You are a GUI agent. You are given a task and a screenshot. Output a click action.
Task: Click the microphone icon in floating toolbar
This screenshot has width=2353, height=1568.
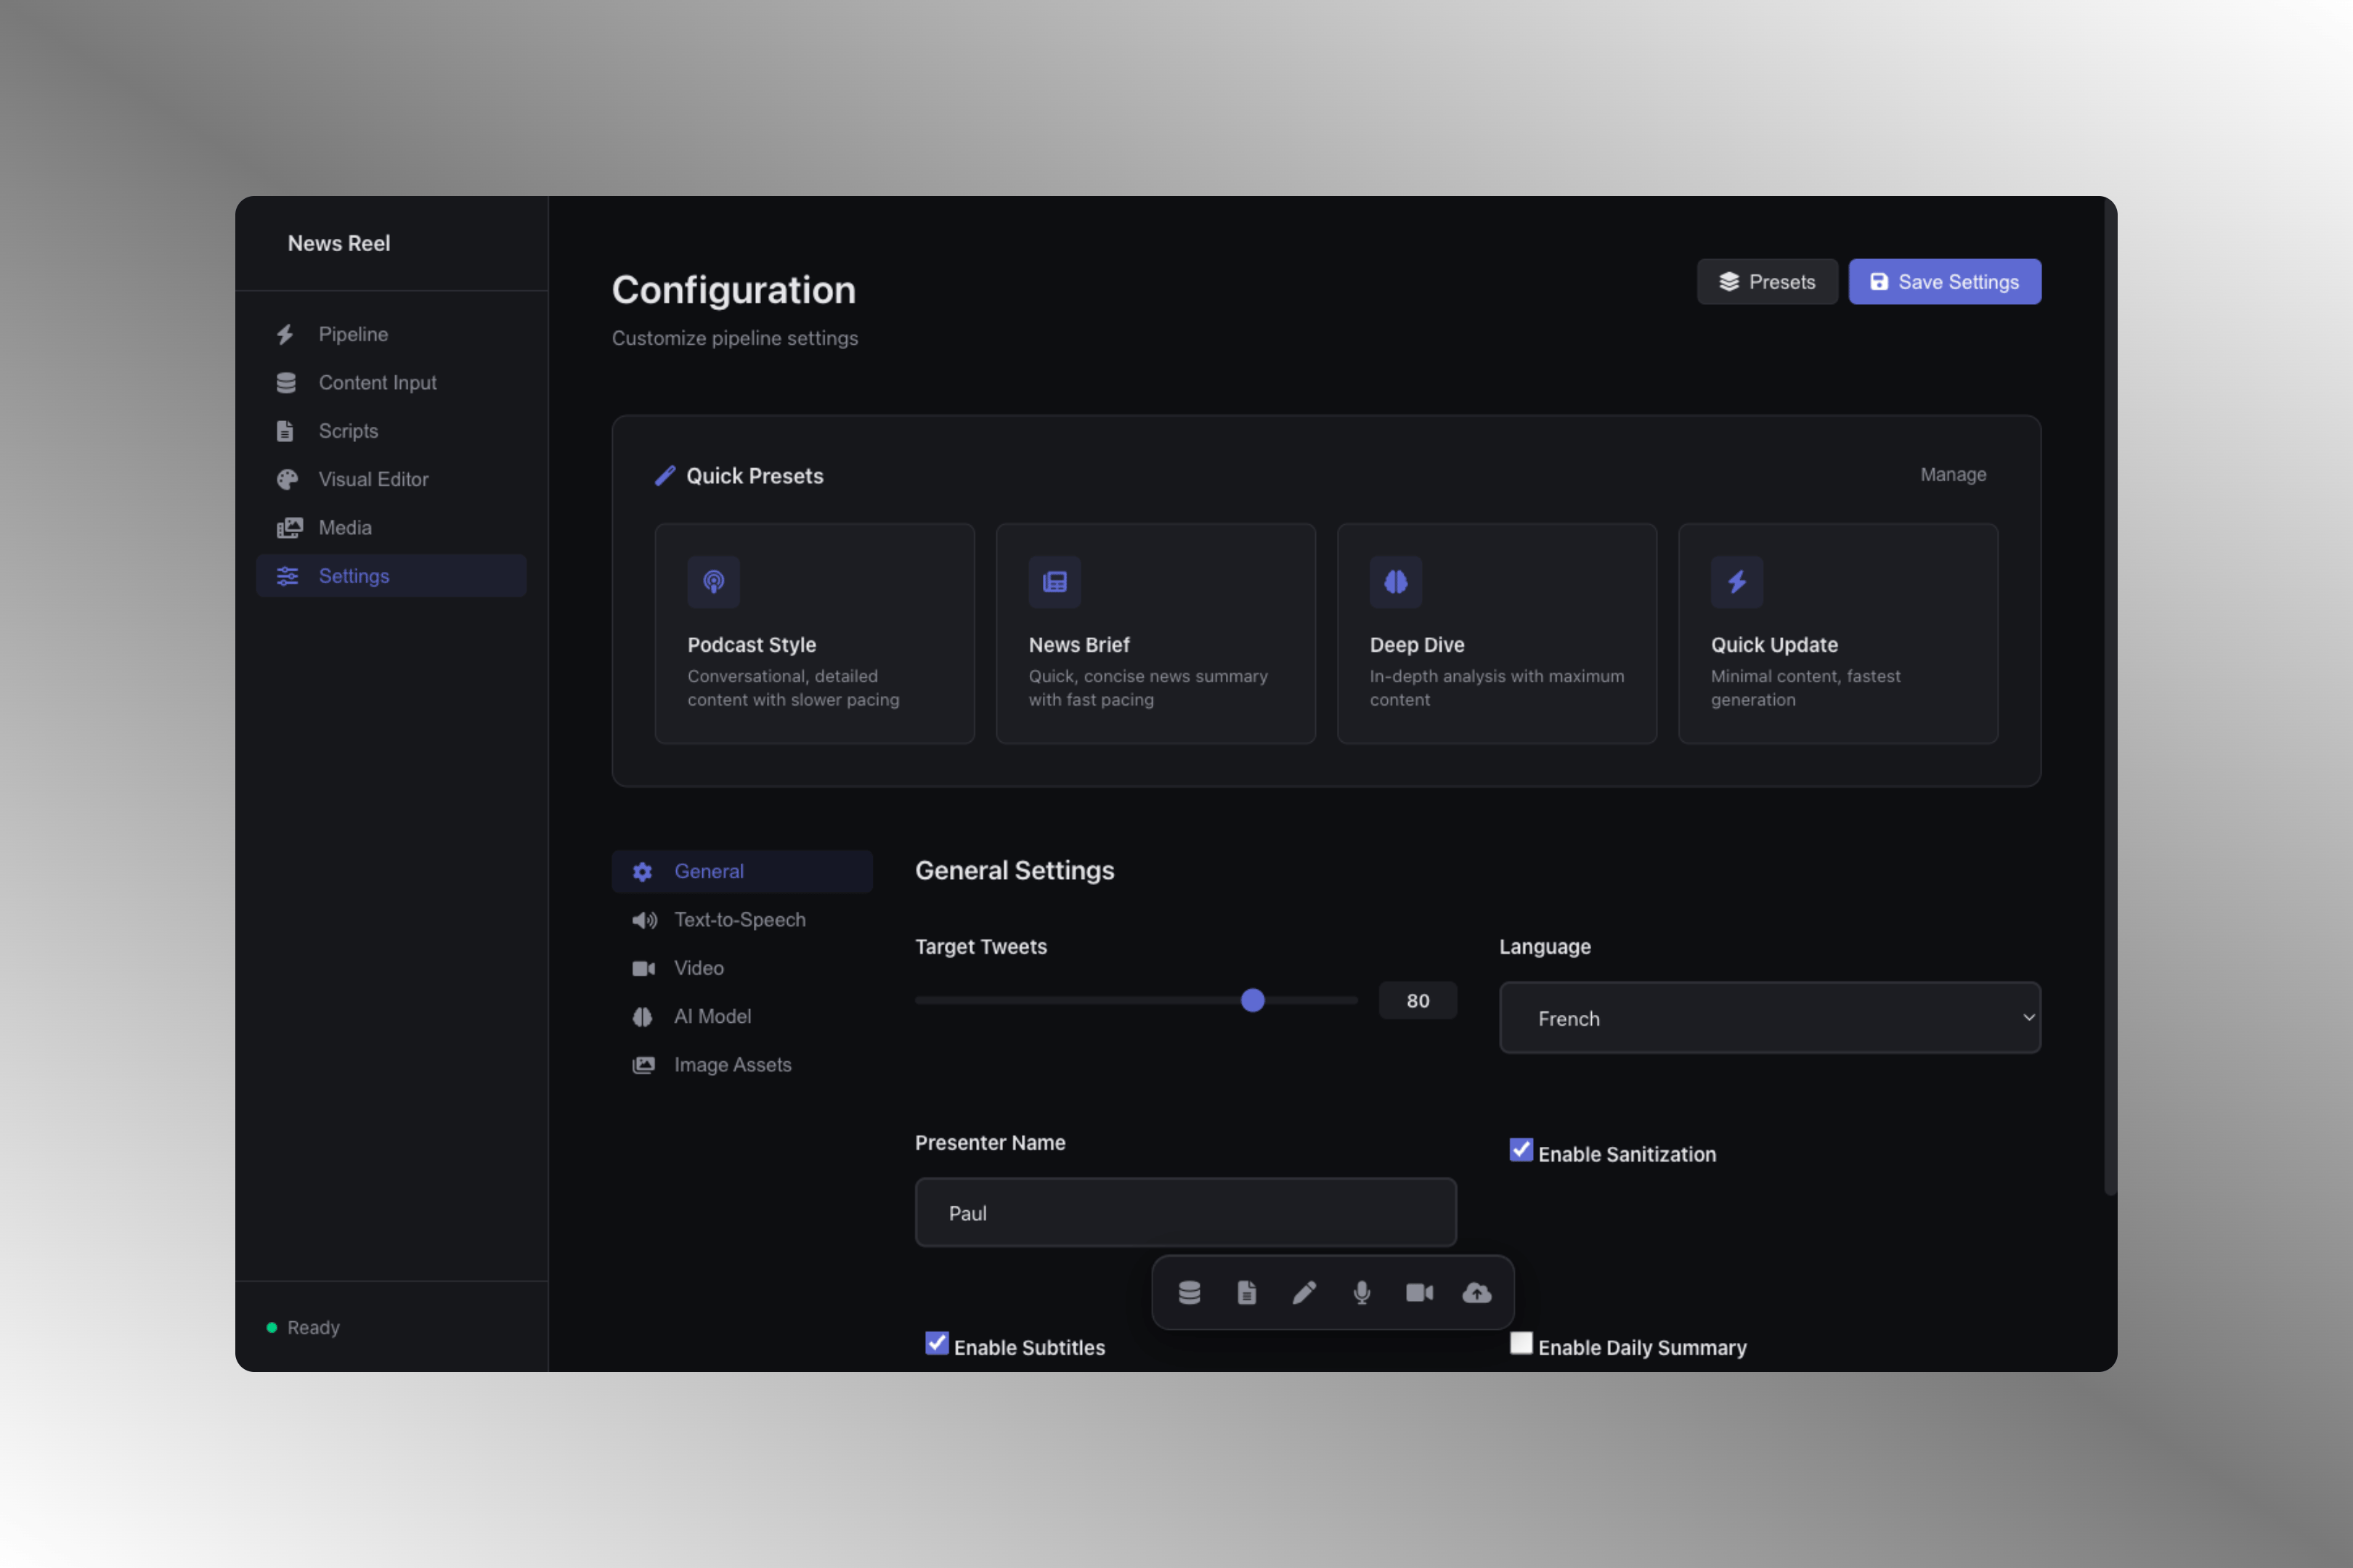(1362, 1292)
